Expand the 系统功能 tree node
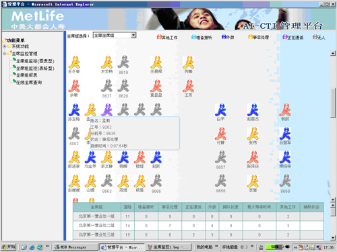 (x=4, y=46)
